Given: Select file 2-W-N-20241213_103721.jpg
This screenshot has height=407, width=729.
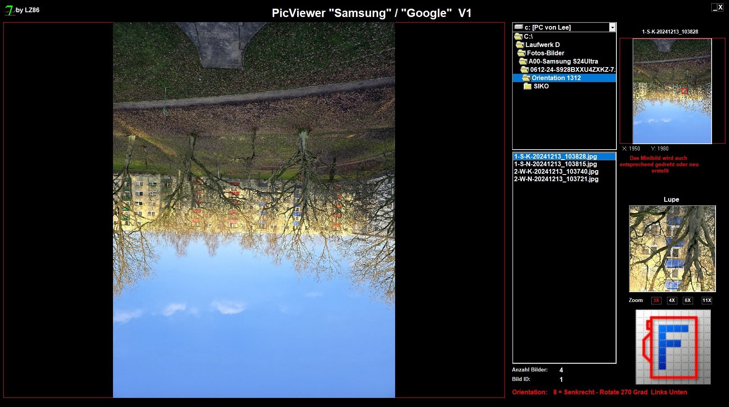Looking at the screenshot, I should 556,179.
